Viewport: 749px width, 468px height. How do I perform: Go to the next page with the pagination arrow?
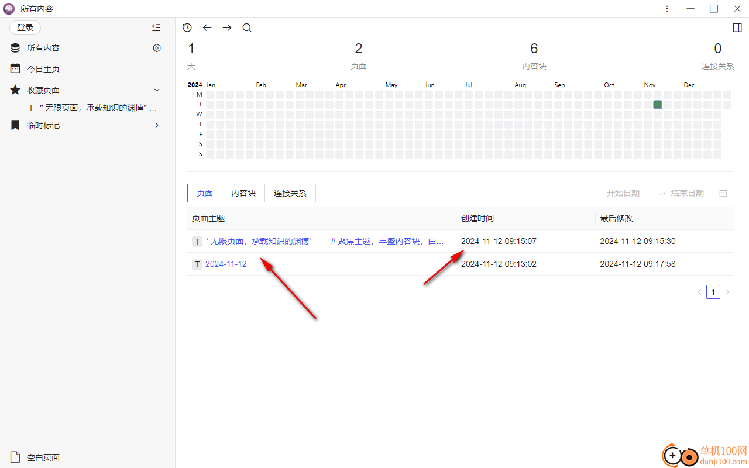(x=727, y=292)
